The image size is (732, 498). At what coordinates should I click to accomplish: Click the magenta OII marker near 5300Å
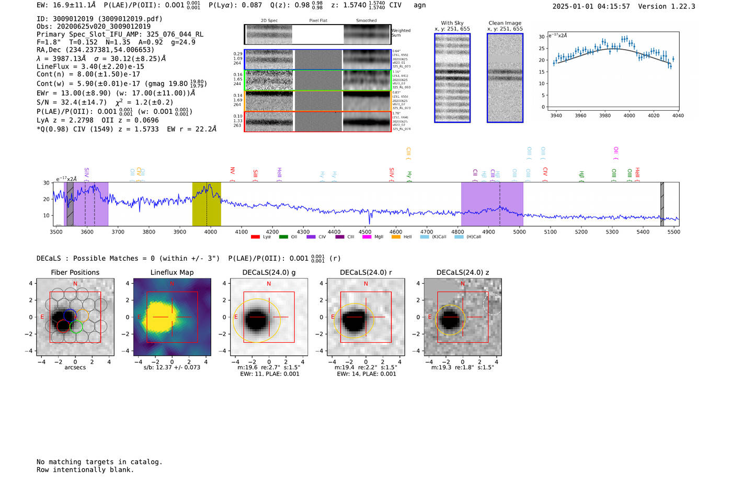pos(616,153)
